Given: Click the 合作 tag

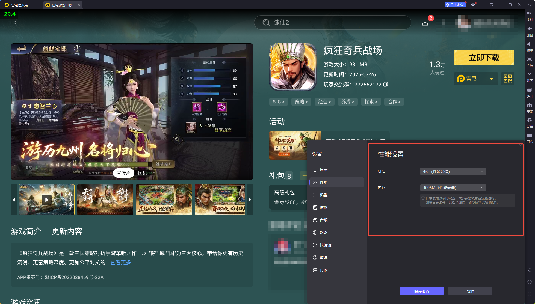Looking at the screenshot, I should 394,102.
